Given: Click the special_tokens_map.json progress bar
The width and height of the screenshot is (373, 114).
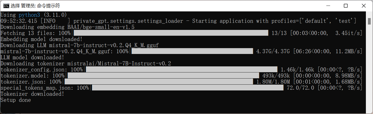Looking at the screenshot, I should [188, 88].
